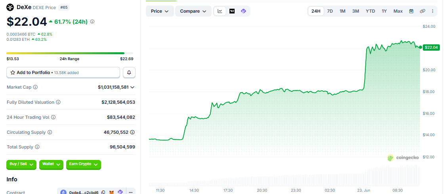Click the price alert bell icon
Viewport: 445px width, 194px height.
coord(129,72)
